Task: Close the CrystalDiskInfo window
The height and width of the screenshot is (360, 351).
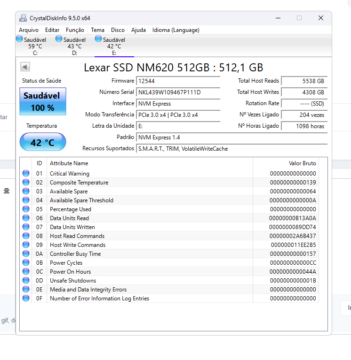Action: (x=321, y=18)
